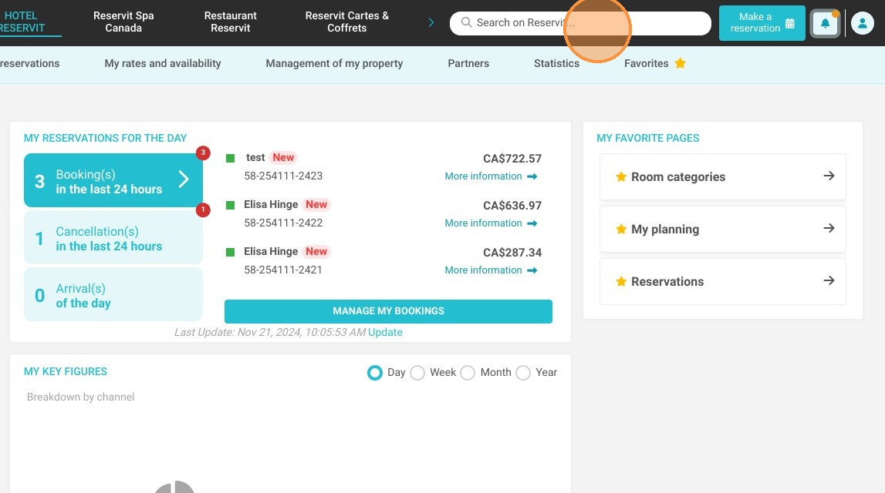This screenshot has width=885, height=493.
Task: Click booking number 58-254111-2423
Action: click(283, 176)
